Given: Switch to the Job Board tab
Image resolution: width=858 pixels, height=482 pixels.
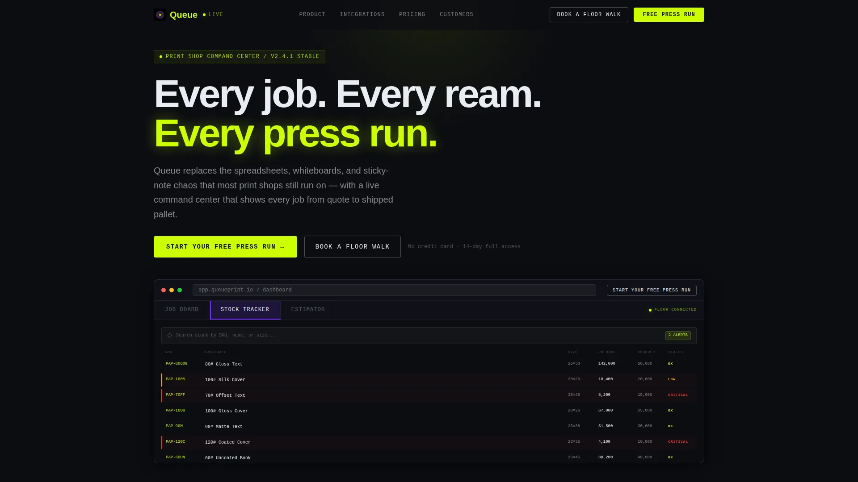Looking at the screenshot, I should [182, 310].
